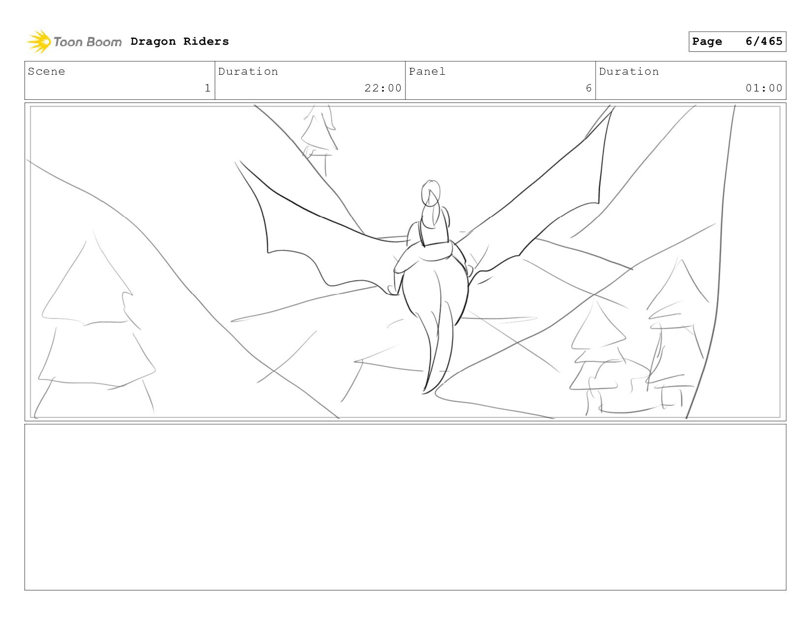Viewport: 812px width, 627px height.
Task: Click the 'Page 6/465' box
Action: [737, 41]
